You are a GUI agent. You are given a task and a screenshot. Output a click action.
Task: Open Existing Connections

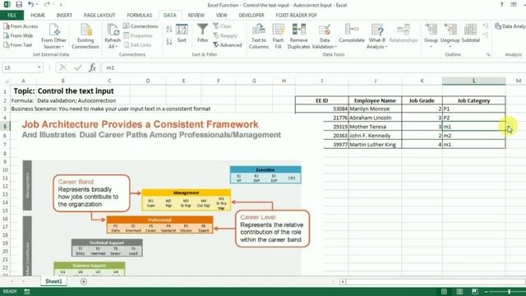pyautogui.click(x=85, y=36)
